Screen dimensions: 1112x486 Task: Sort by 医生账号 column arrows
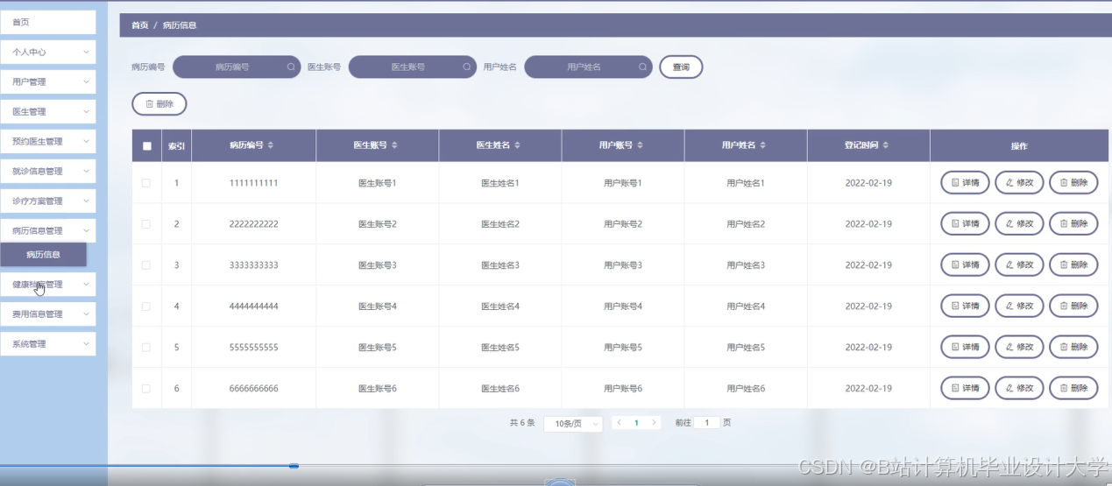coord(394,145)
